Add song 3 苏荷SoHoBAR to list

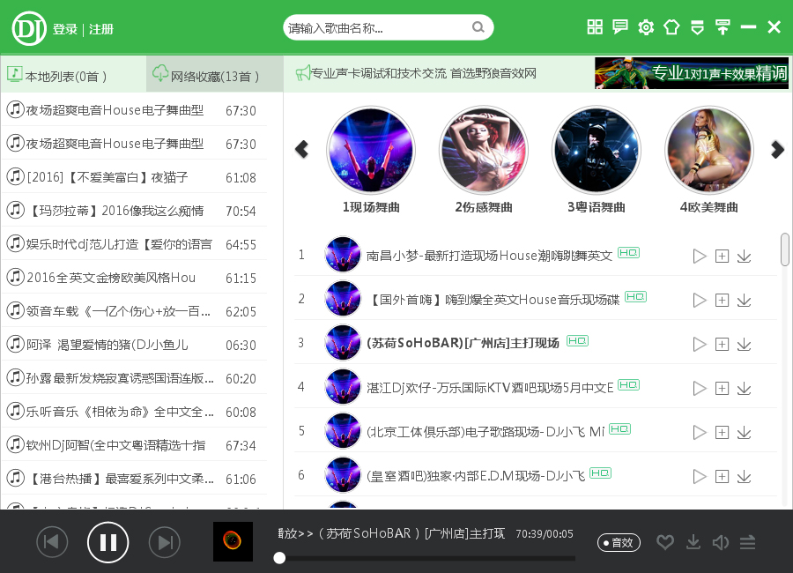pyautogui.click(x=722, y=344)
